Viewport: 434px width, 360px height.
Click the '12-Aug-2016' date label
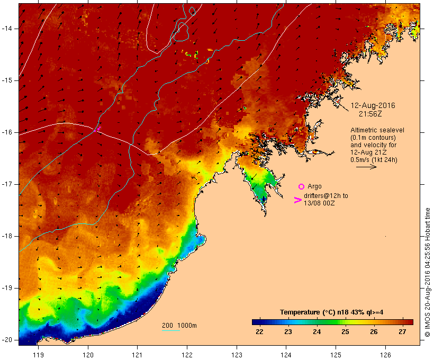(373, 105)
